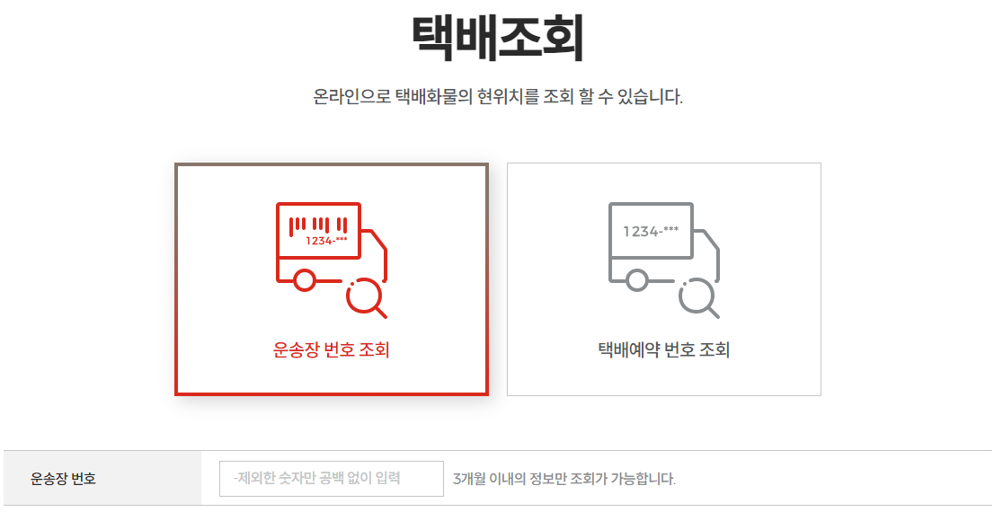
Task: Click the gray 1234-*** number on truck
Action: 651,232
